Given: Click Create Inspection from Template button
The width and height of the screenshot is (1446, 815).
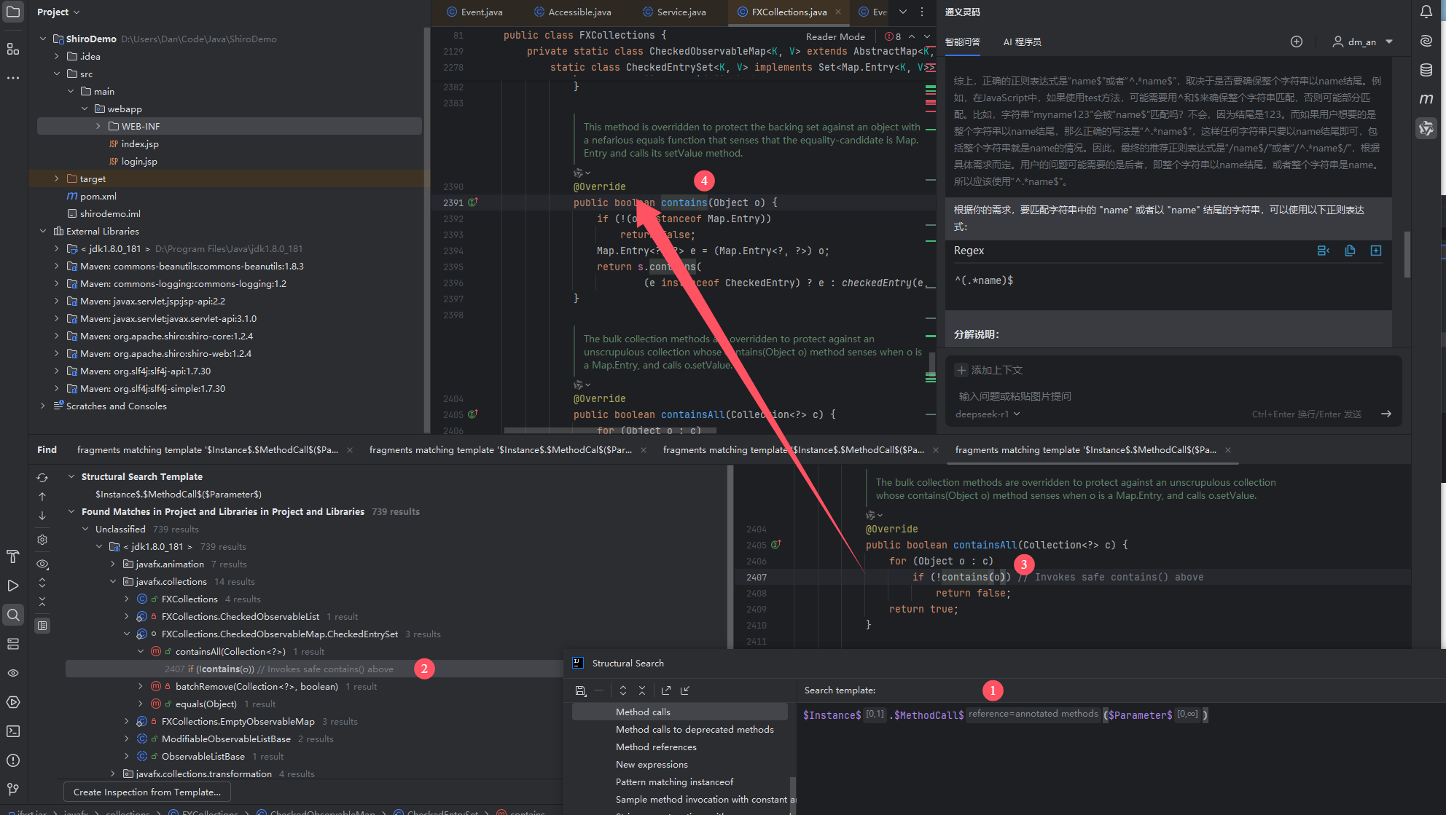Looking at the screenshot, I should click(147, 792).
